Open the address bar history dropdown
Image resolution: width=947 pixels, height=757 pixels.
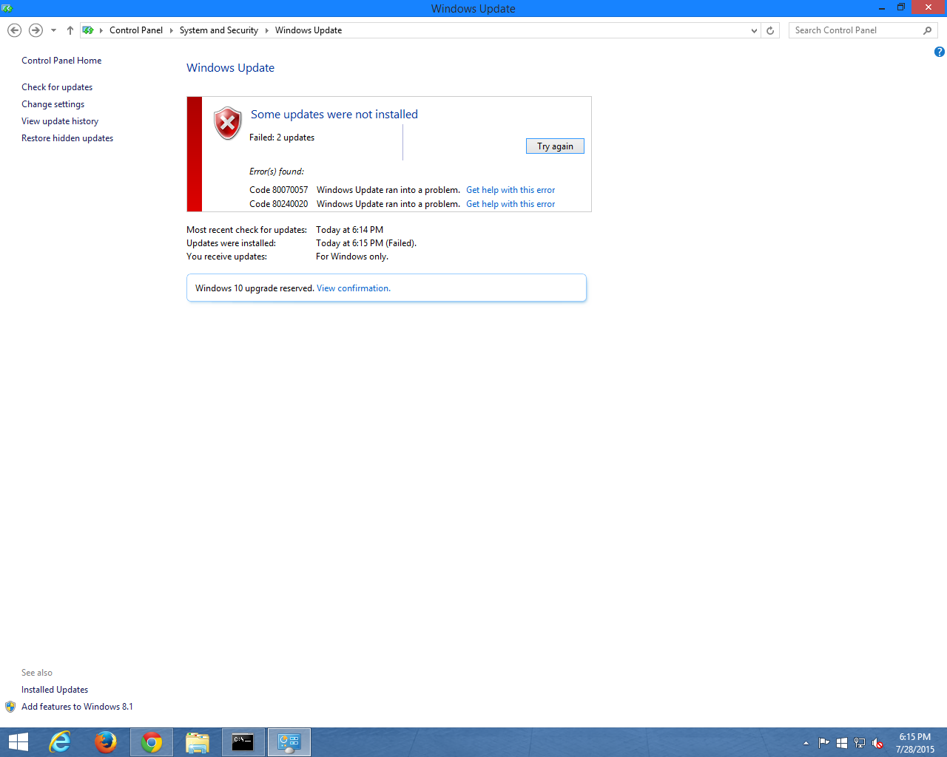[x=754, y=30]
